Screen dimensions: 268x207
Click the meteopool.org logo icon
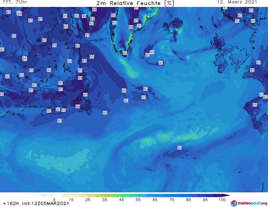click(x=234, y=203)
